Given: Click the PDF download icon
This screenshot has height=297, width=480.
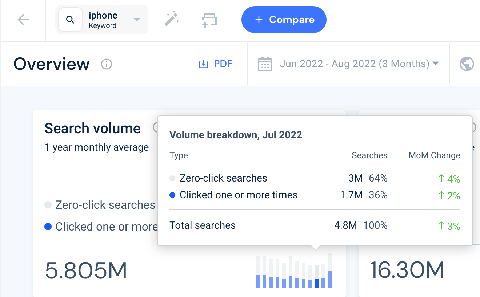Looking at the screenshot, I should (x=203, y=64).
